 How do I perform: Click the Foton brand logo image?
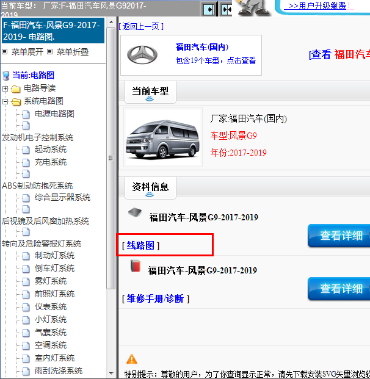(x=142, y=55)
